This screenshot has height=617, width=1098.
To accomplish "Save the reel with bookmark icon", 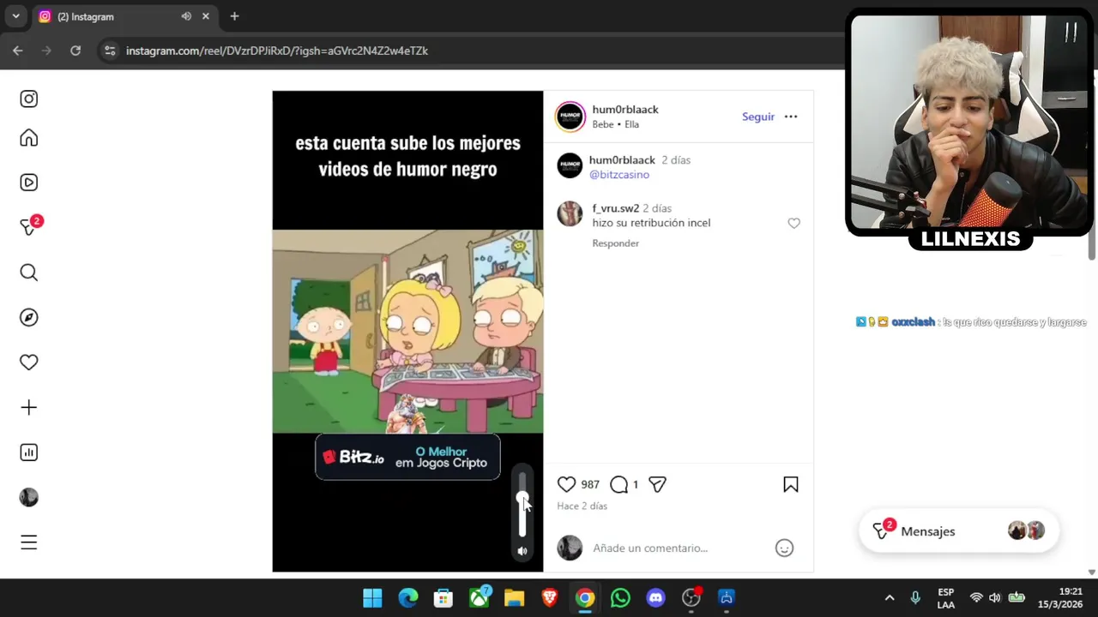I will [x=791, y=484].
